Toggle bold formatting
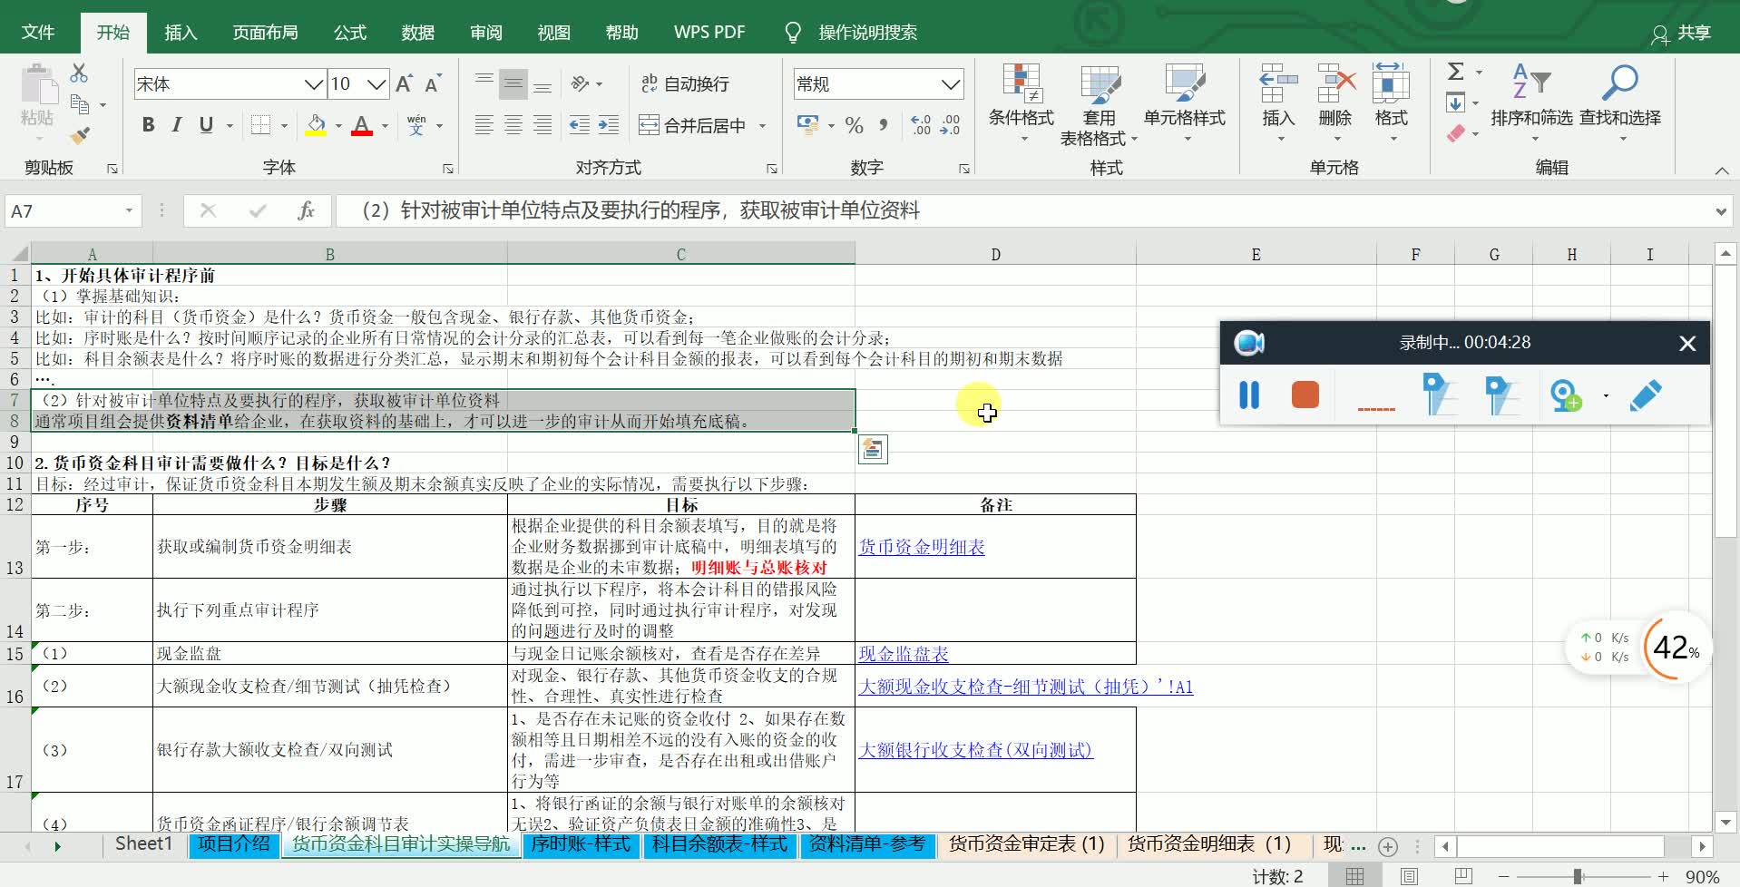 [148, 125]
